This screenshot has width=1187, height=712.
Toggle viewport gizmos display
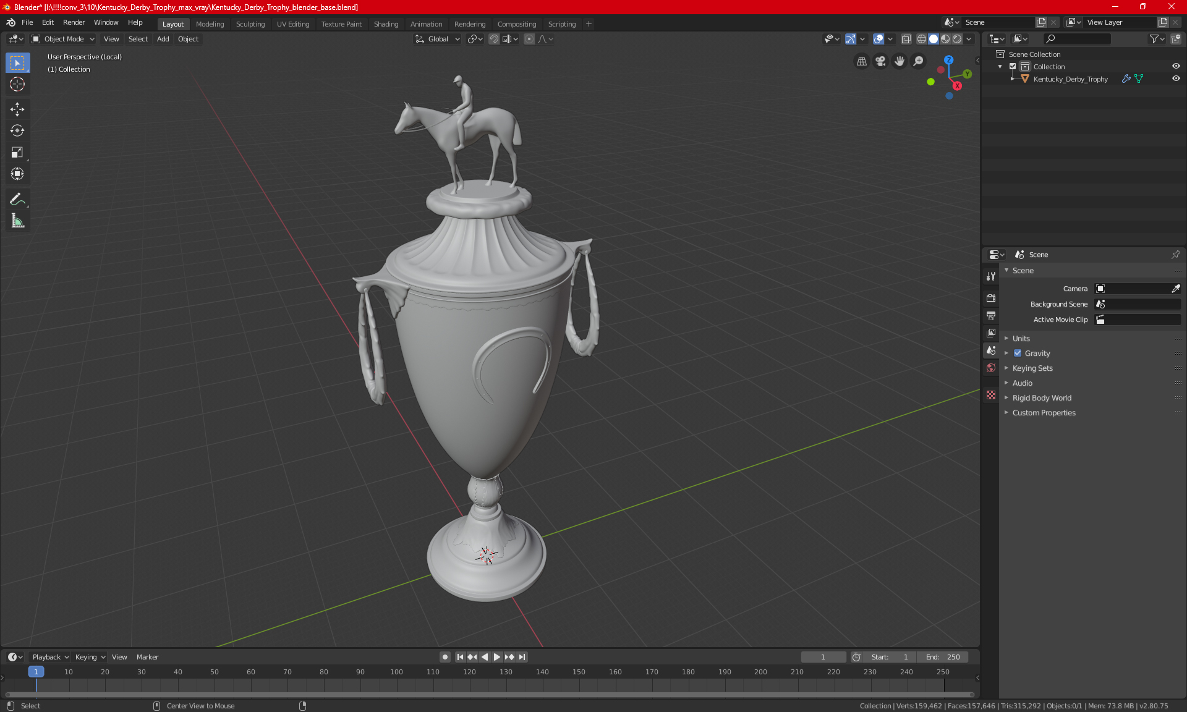pyautogui.click(x=851, y=39)
